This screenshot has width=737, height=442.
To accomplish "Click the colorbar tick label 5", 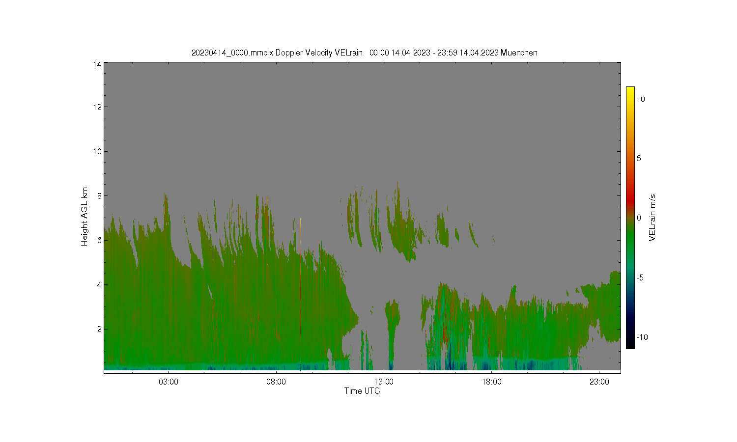I will tap(639, 158).
